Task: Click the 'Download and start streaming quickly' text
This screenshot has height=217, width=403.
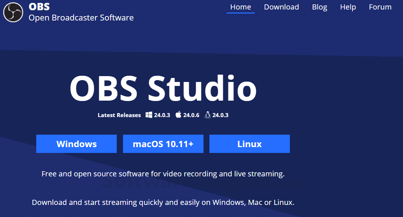Action: point(163,202)
